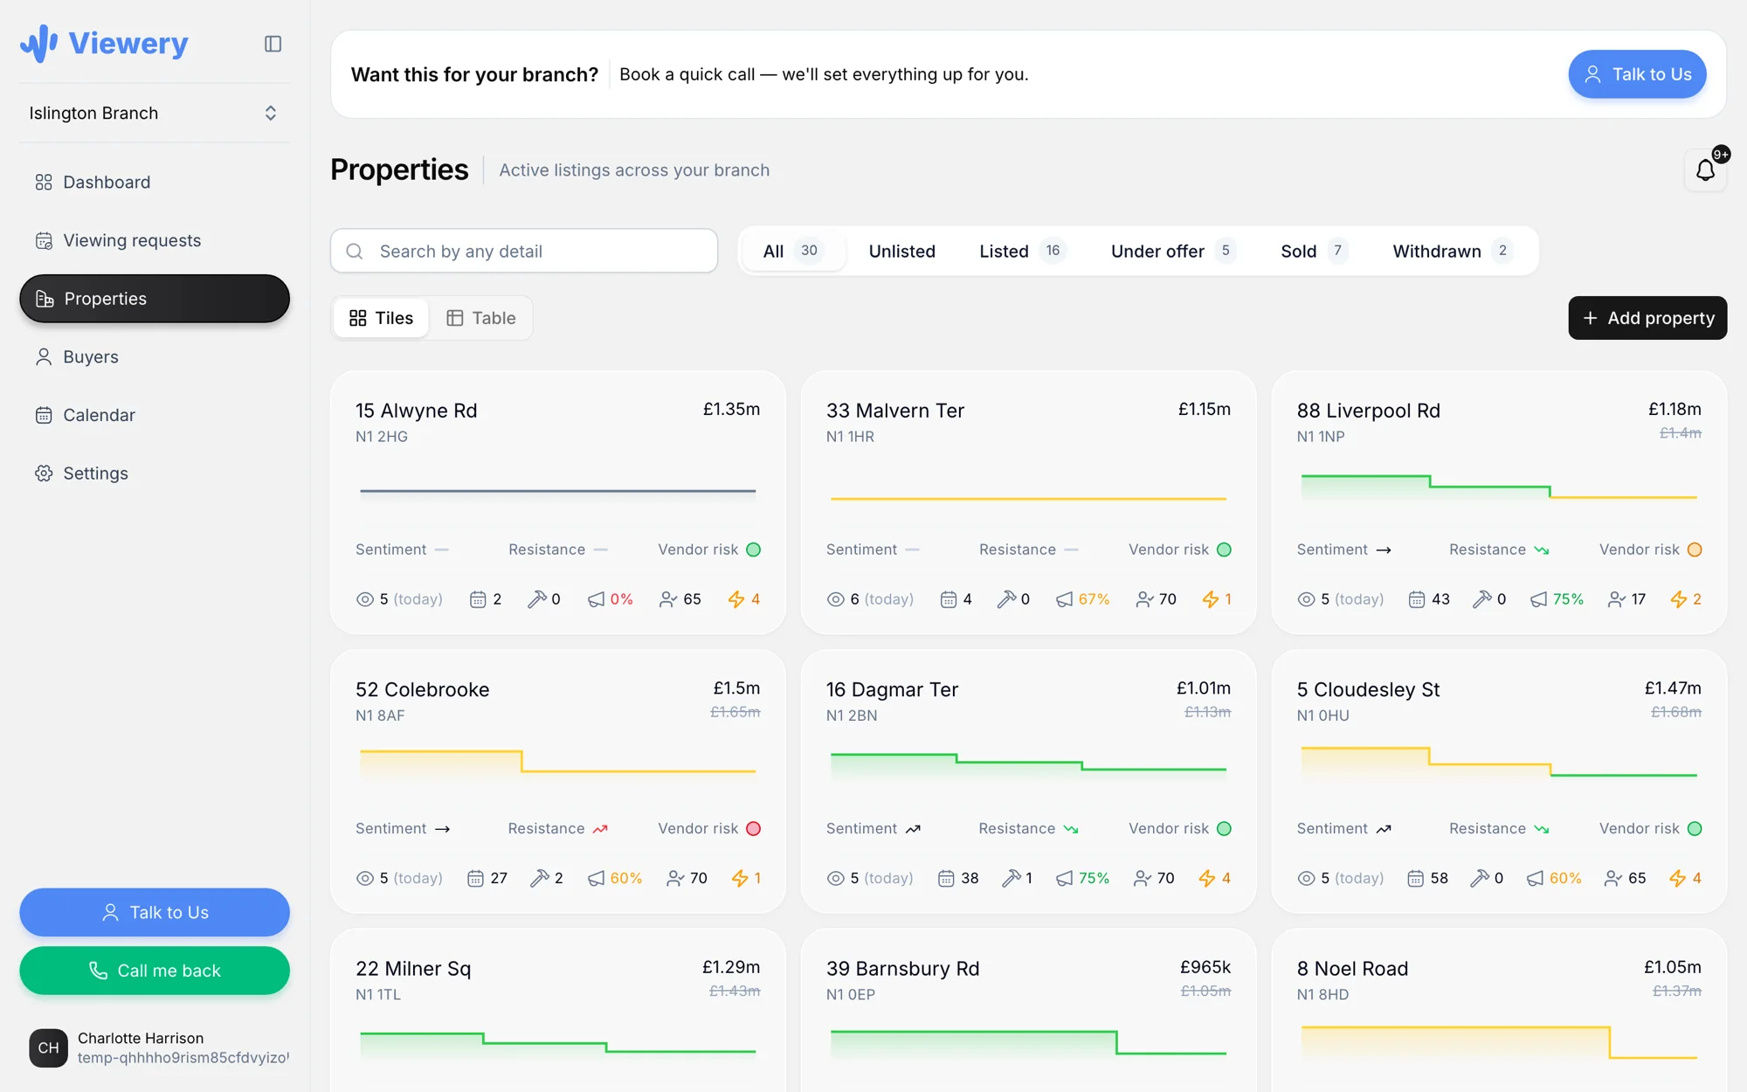Click green vendor risk dot on 33 Malvern Ter
The width and height of the screenshot is (1747, 1092).
(x=1225, y=550)
